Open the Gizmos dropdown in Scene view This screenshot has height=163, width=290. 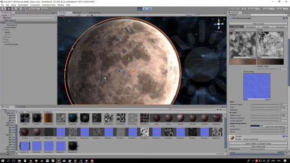point(189,15)
